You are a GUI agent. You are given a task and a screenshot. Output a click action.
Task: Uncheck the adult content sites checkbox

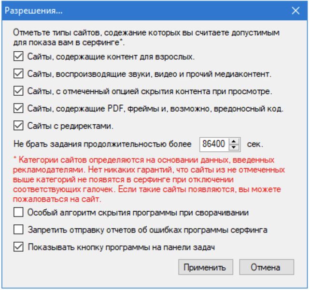[18, 57]
